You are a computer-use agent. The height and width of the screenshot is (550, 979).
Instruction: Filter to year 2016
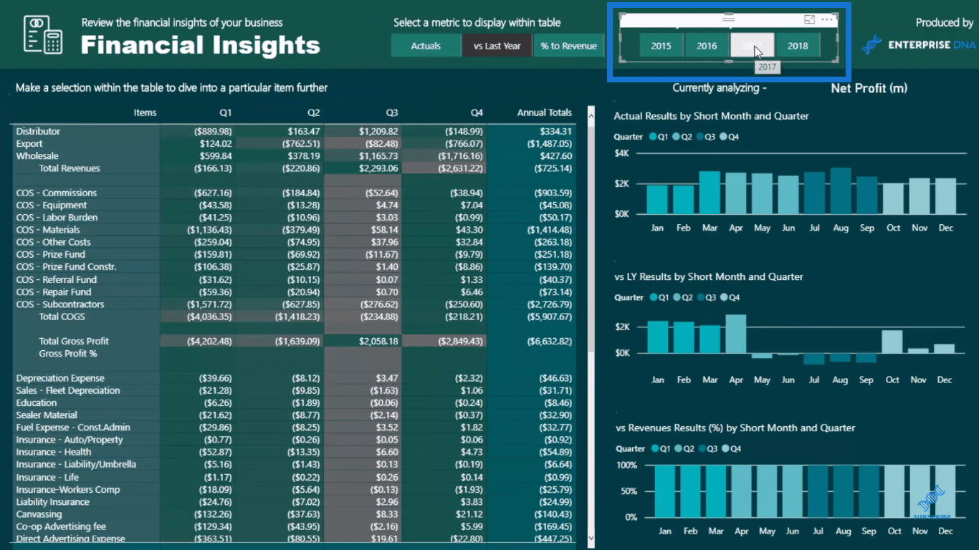pyautogui.click(x=707, y=46)
